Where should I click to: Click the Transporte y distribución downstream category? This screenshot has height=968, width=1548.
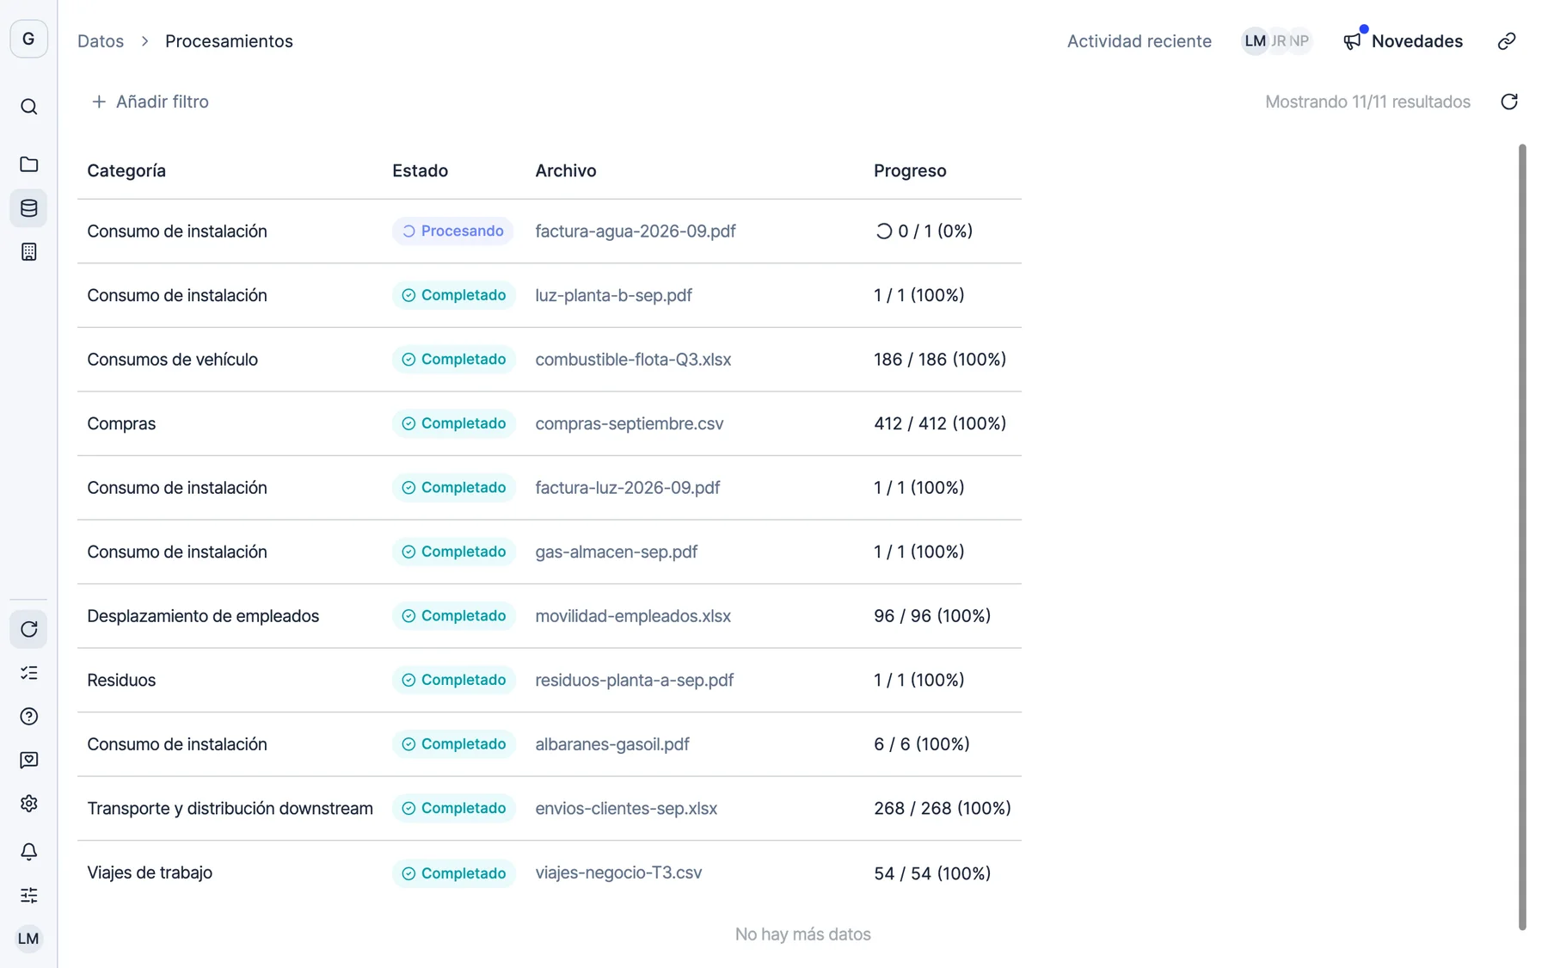click(x=230, y=808)
